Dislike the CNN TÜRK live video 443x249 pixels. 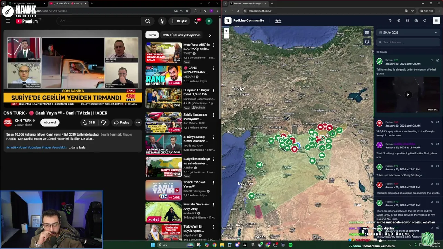pyautogui.click(x=103, y=122)
